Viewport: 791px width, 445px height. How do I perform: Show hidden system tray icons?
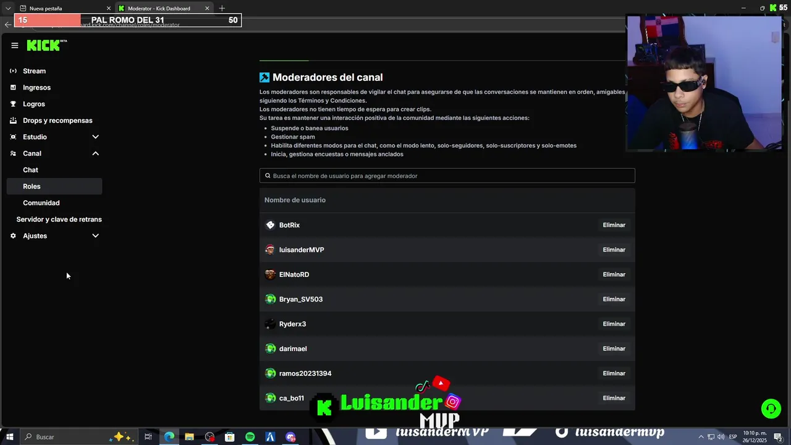[x=701, y=437]
